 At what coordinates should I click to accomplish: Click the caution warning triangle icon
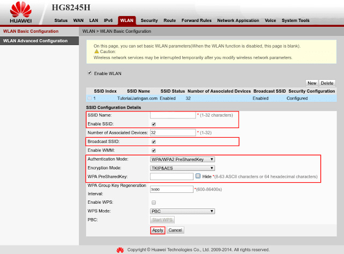pos(96,51)
